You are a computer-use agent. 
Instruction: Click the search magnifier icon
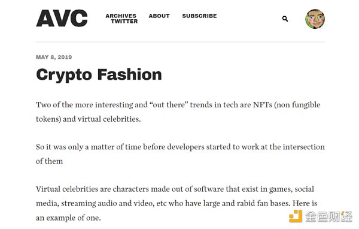pos(285,19)
